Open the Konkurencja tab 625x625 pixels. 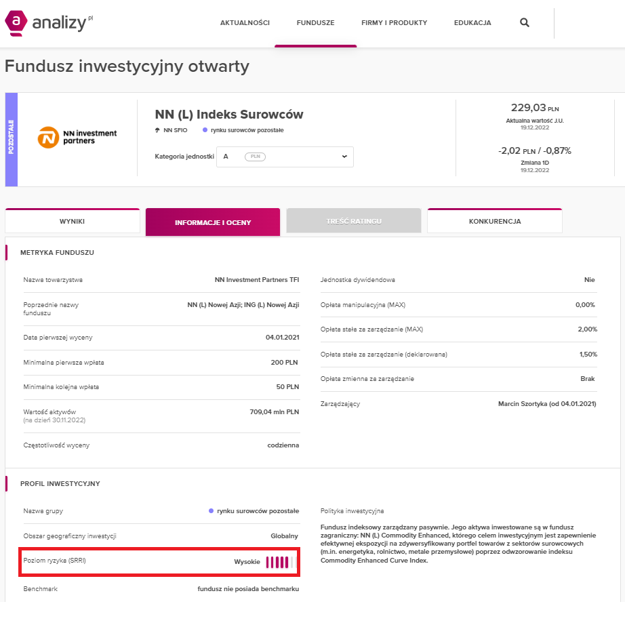tap(495, 222)
